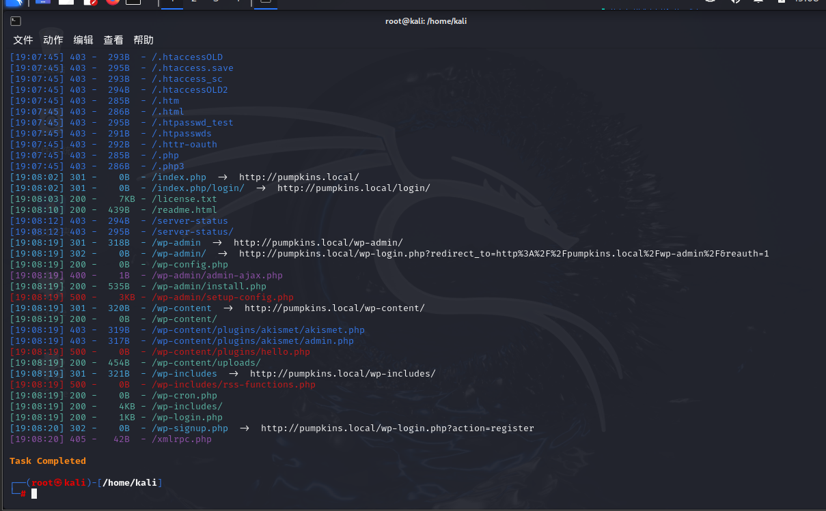Click the /.php3 path entry

(168, 166)
